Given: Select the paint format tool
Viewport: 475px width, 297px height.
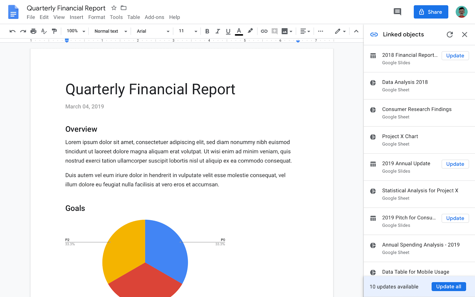Looking at the screenshot, I should coord(54,31).
